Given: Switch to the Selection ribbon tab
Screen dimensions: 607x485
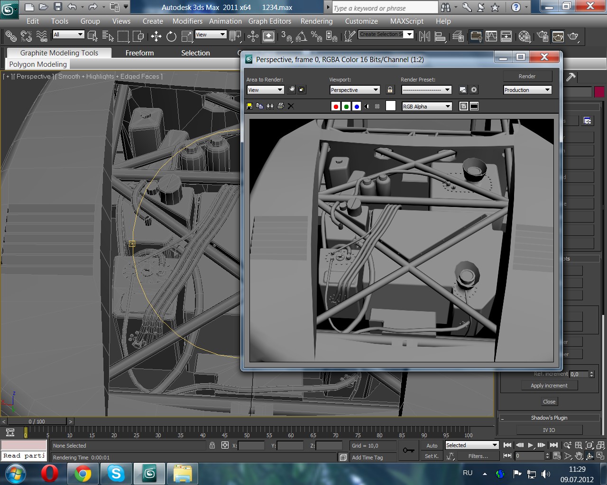Looking at the screenshot, I should pos(195,53).
